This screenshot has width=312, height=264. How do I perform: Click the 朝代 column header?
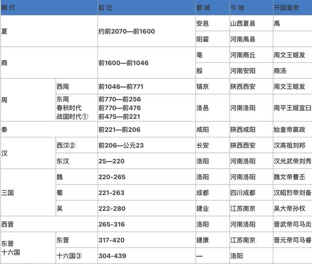(49, 8)
